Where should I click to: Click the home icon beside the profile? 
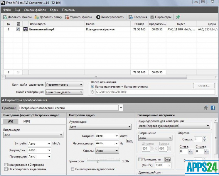coord(206,108)
